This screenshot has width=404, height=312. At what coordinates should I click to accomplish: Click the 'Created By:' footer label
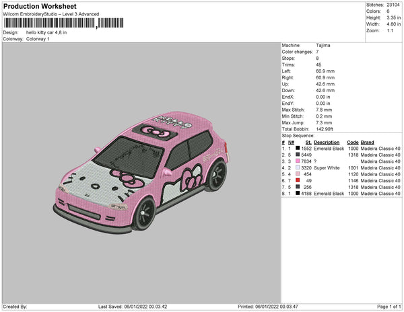click(x=15, y=307)
